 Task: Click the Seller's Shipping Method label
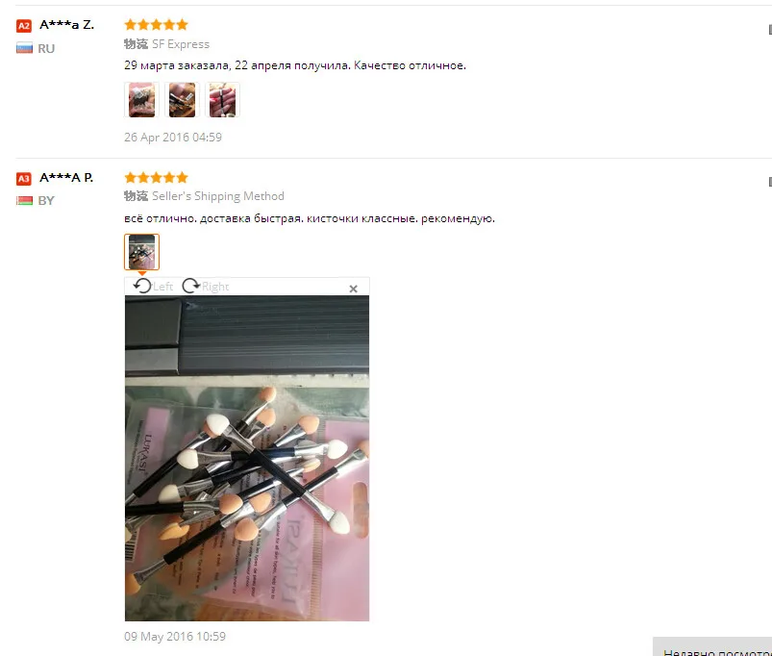[217, 196]
